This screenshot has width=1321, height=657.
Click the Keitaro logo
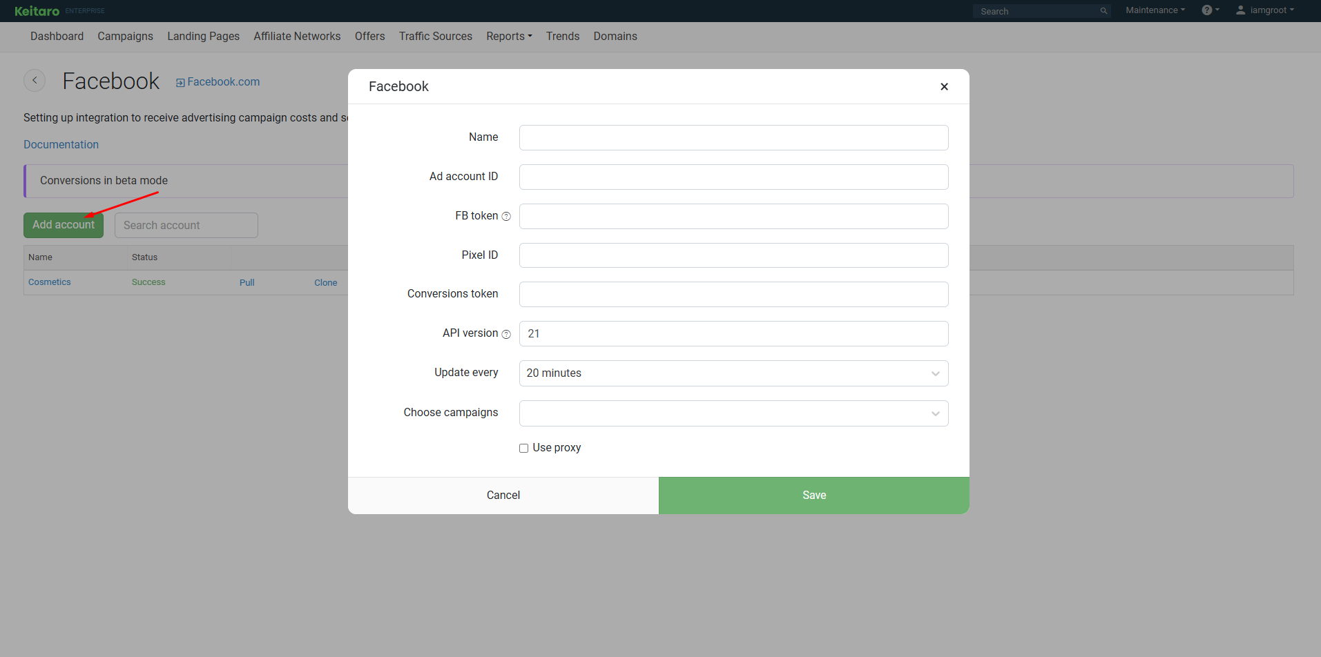coord(37,11)
